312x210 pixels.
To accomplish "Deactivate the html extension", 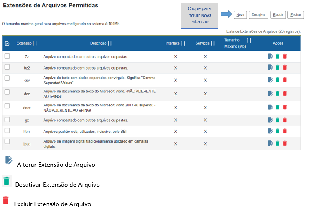I will tap(278, 131).
